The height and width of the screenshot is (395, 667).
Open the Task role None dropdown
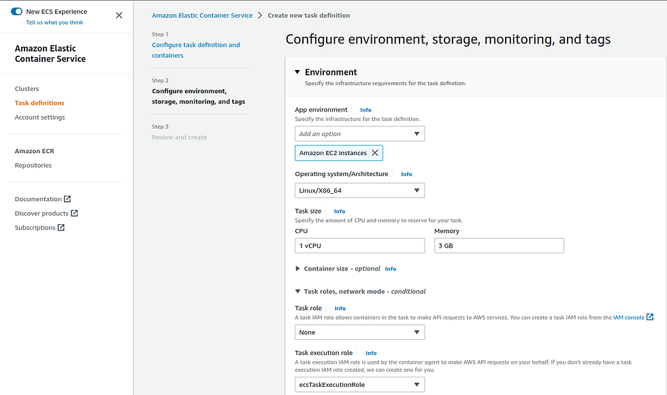point(359,332)
